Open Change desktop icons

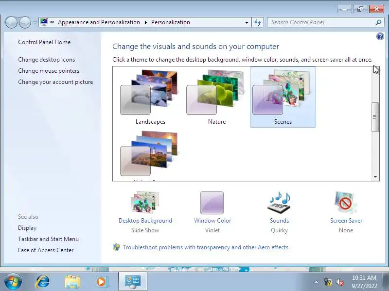pyautogui.click(x=46, y=60)
